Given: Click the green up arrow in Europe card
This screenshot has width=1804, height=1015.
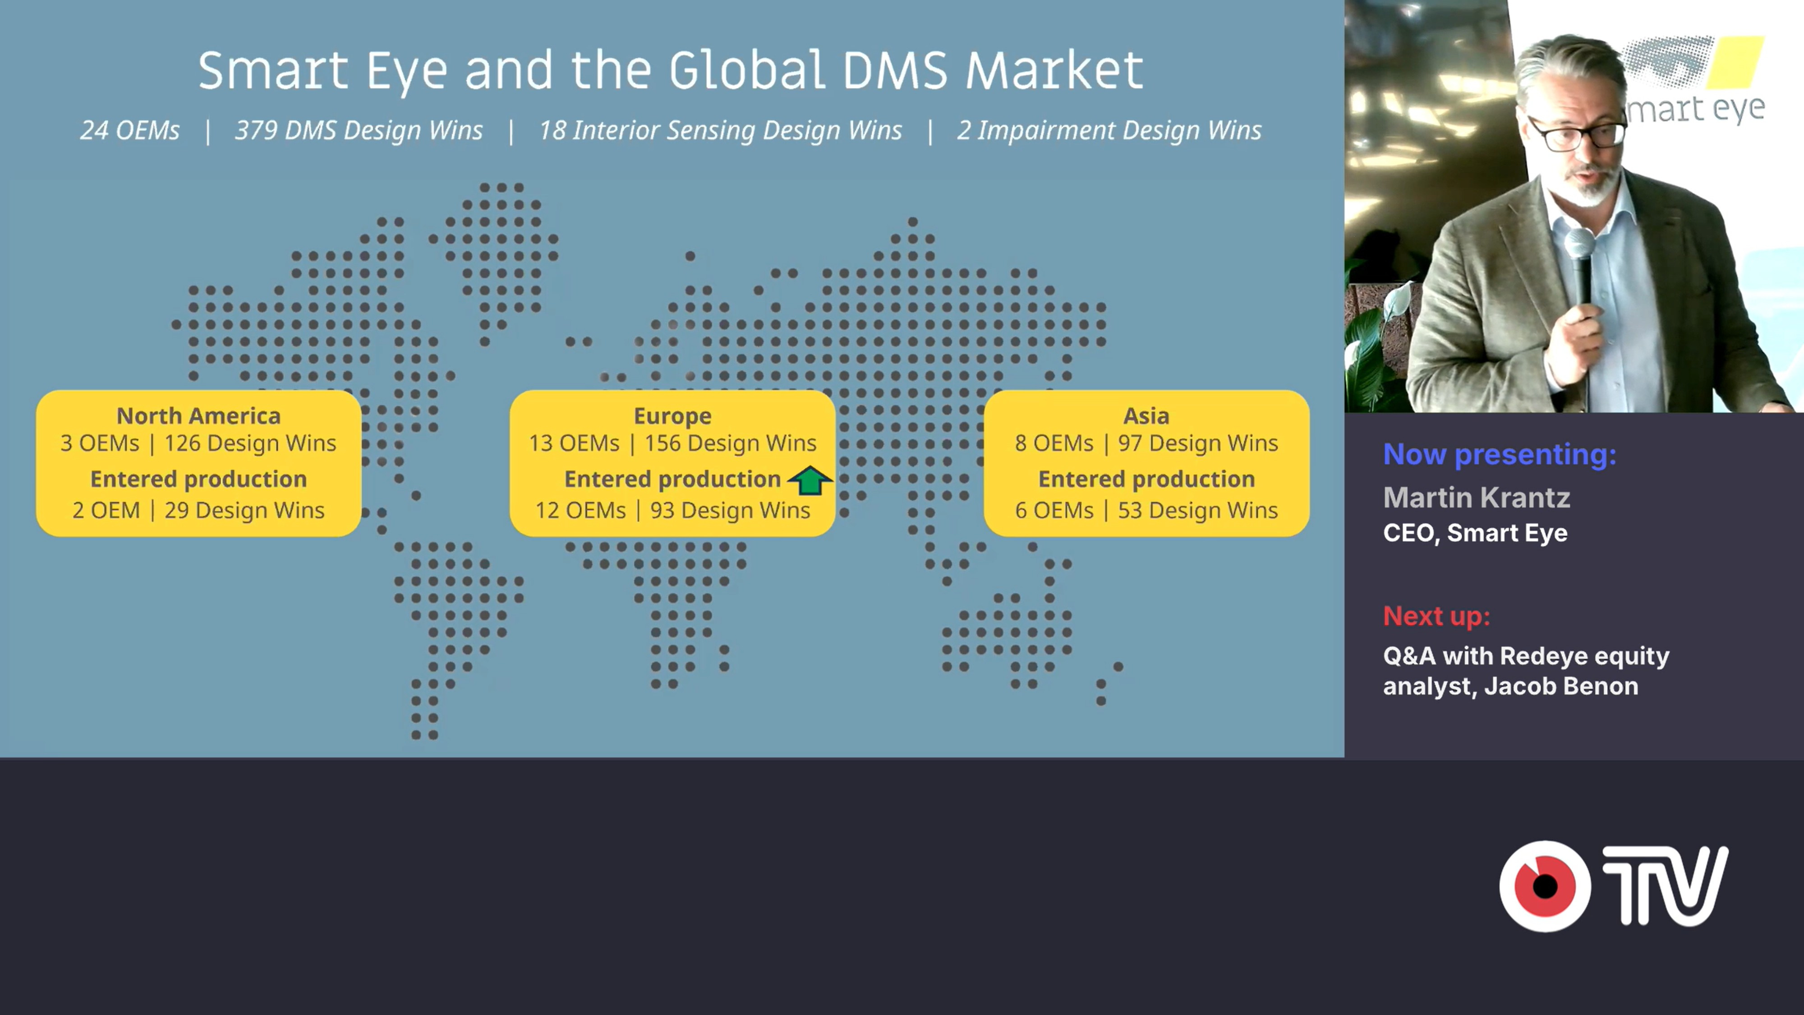Looking at the screenshot, I should click(810, 480).
